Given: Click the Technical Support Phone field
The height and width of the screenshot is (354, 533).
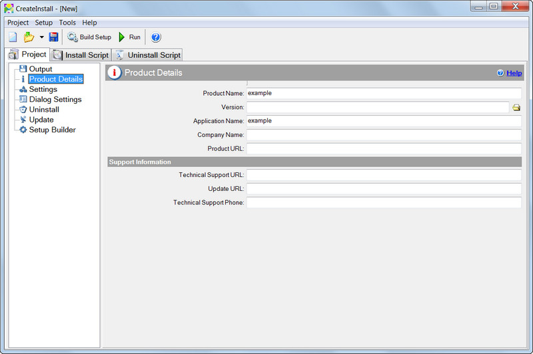Looking at the screenshot, I should click(384, 203).
